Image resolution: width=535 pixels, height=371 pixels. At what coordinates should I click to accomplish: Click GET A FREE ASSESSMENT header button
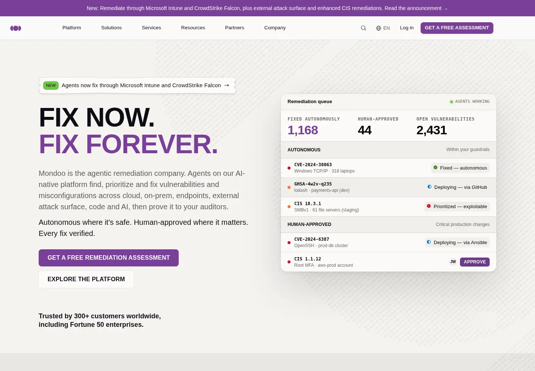[x=457, y=28]
